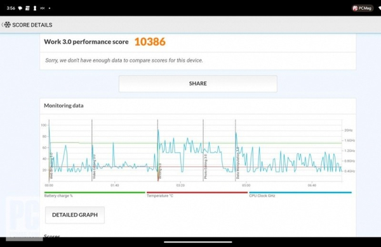Click the Video Editing 3.0 graph marker
Screen dimensions: 381x247
coord(94,167)
